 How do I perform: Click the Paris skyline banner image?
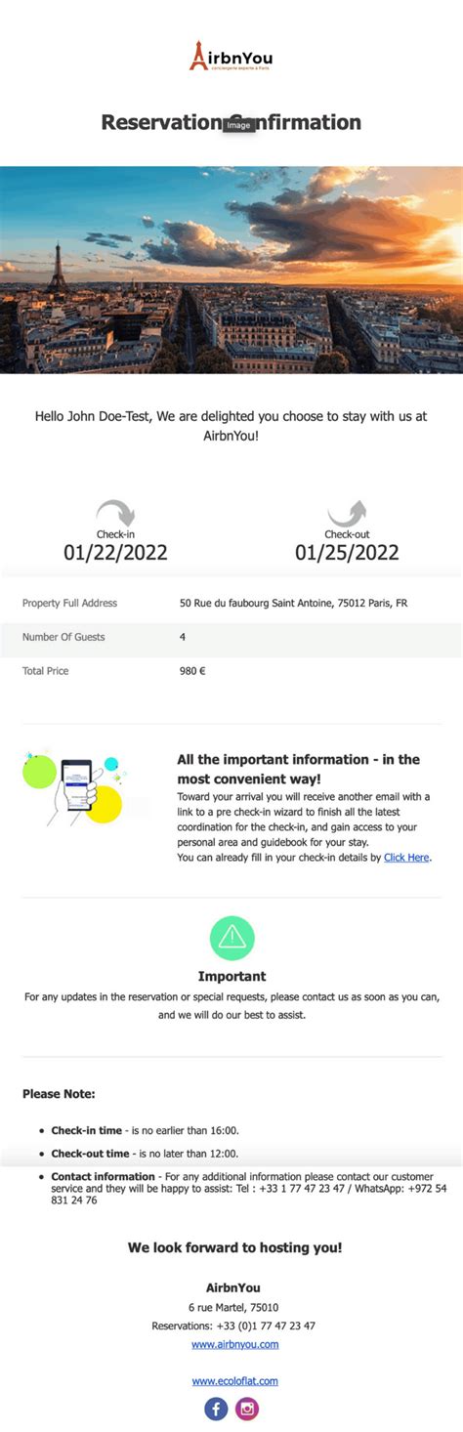tap(231, 270)
